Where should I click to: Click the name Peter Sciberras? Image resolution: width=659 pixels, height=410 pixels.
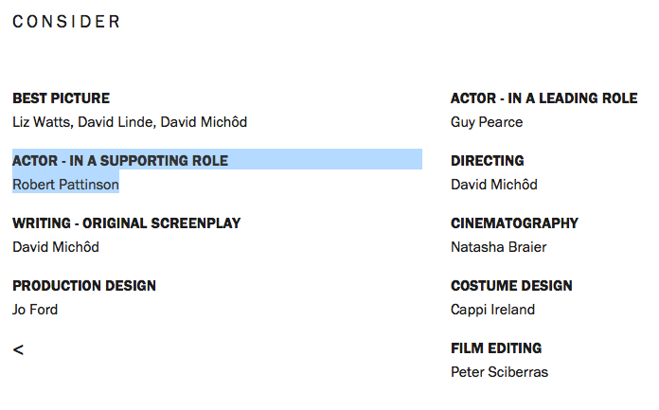click(x=500, y=372)
